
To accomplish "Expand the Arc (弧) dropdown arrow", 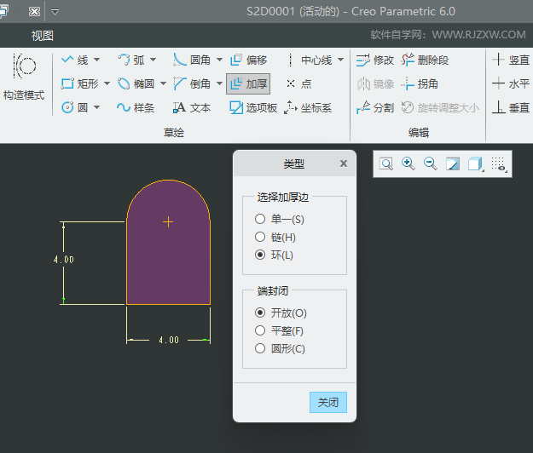I will pyautogui.click(x=154, y=60).
